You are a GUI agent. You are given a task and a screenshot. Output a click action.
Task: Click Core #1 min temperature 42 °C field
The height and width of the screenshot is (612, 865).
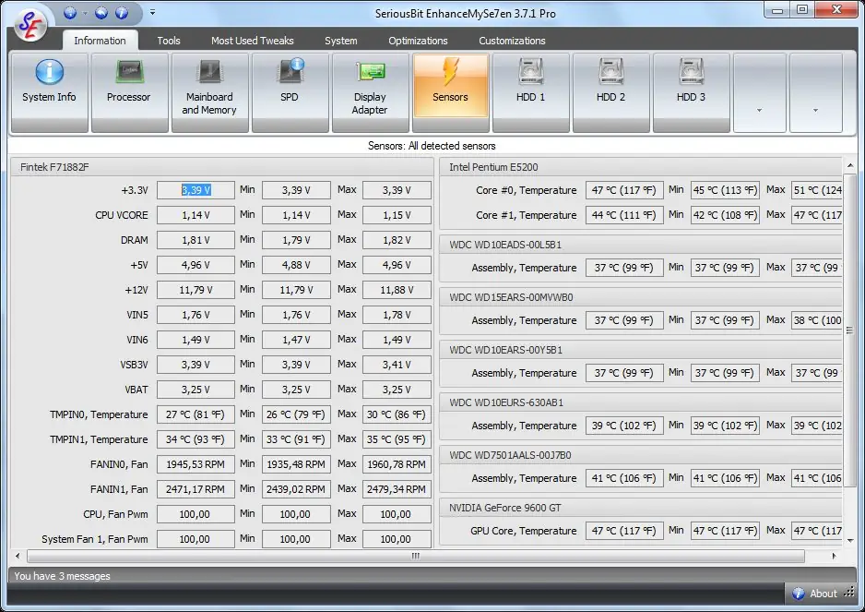tap(725, 215)
